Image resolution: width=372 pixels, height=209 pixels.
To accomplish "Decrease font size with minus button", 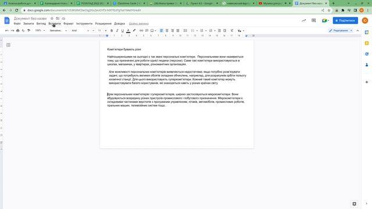I will (93, 31).
